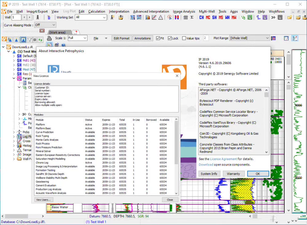
Task: Click the highlighted well view icon in browser toolbar
Action: 23,40
